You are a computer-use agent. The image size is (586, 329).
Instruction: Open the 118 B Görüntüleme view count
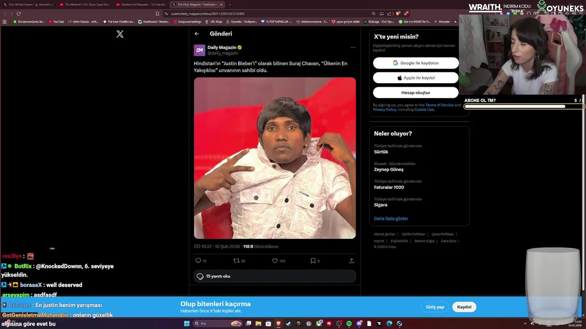tap(260, 247)
